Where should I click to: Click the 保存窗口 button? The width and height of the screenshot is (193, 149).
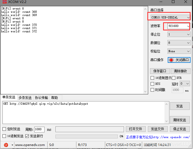160,71
